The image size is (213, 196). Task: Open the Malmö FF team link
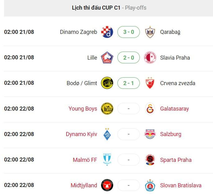[x=85, y=160]
